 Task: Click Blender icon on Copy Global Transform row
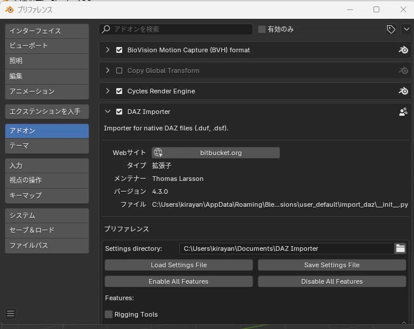point(403,70)
